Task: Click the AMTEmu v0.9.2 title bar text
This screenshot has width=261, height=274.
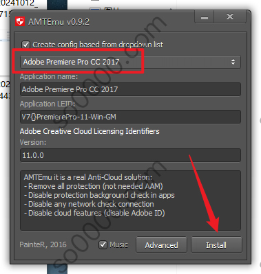Action: click(x=59, y=22)
